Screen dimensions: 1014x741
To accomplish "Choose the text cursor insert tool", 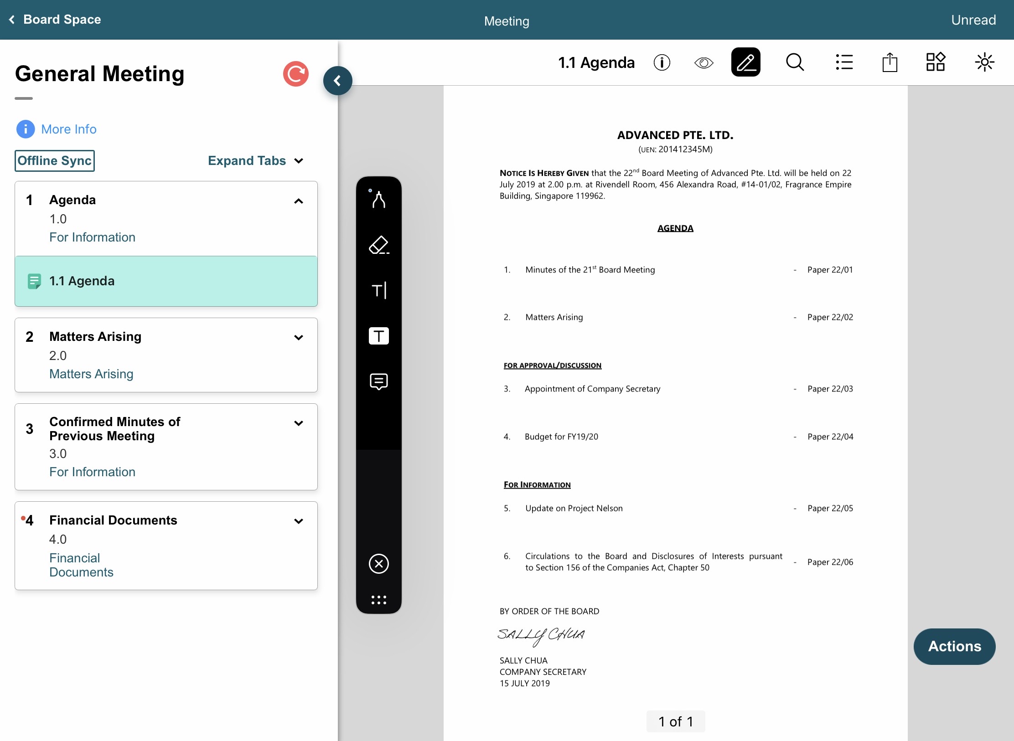I will pyautogui.click(x=378, y=290).
